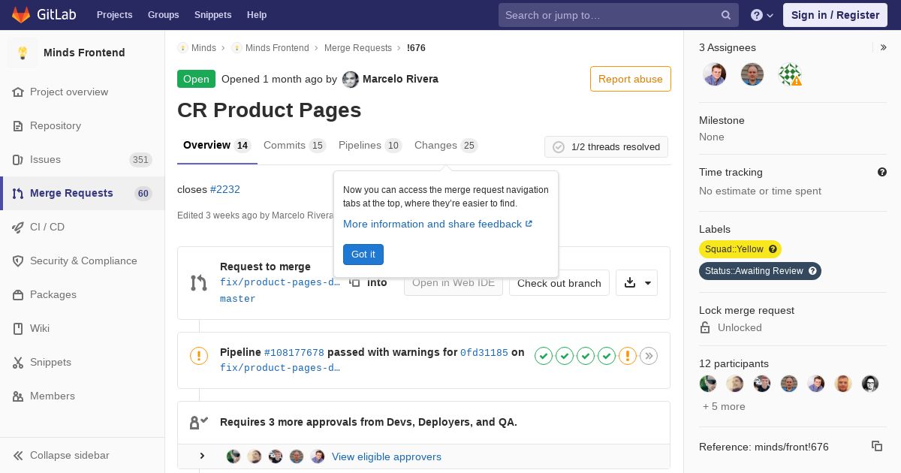Copy the merge request reference icon
Screen dimensions: 901x473
(x=876, y=446)
